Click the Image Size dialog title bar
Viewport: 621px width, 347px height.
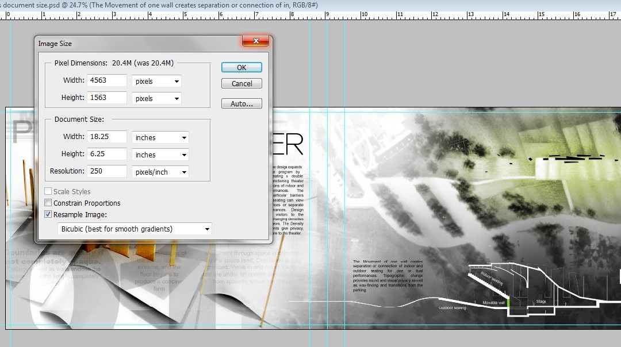coord(139,44)
